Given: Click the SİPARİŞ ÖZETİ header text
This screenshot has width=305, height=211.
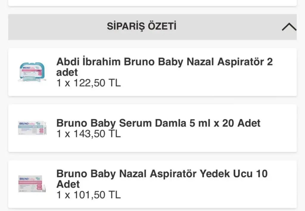Looking at the screenshot, I should point(141,26).
